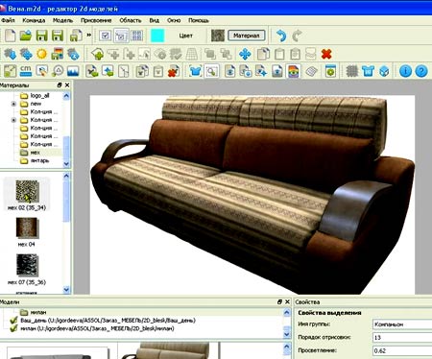432x359 pixels.
Task: Close the Материалы panel
Action: [67, 85]
